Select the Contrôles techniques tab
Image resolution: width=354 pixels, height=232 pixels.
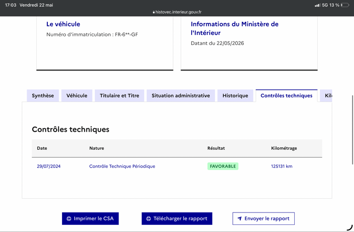(x=286, y=95)
